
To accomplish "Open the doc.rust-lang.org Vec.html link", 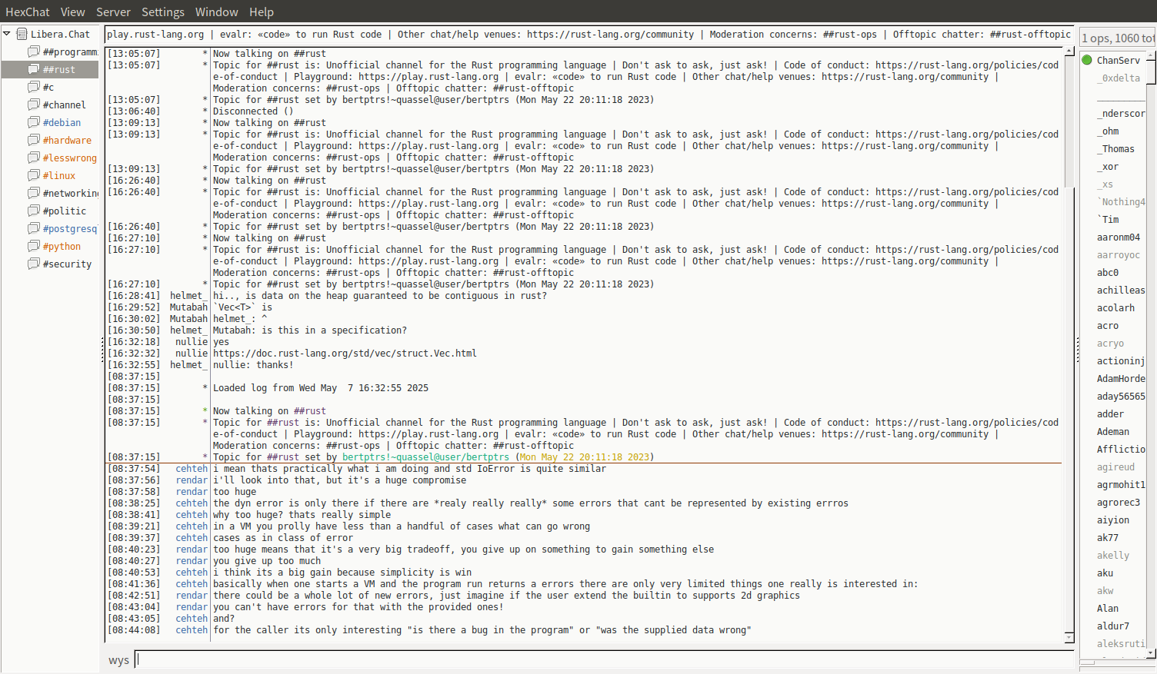I will [345, 354].
